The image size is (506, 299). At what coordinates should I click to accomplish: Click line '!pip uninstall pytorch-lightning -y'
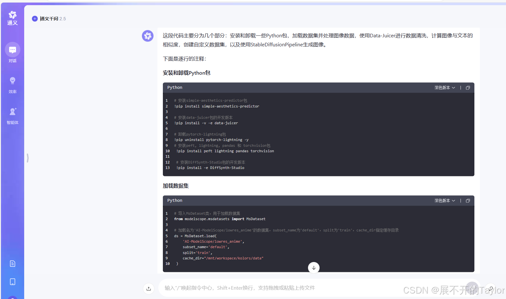tap(211, 140)
